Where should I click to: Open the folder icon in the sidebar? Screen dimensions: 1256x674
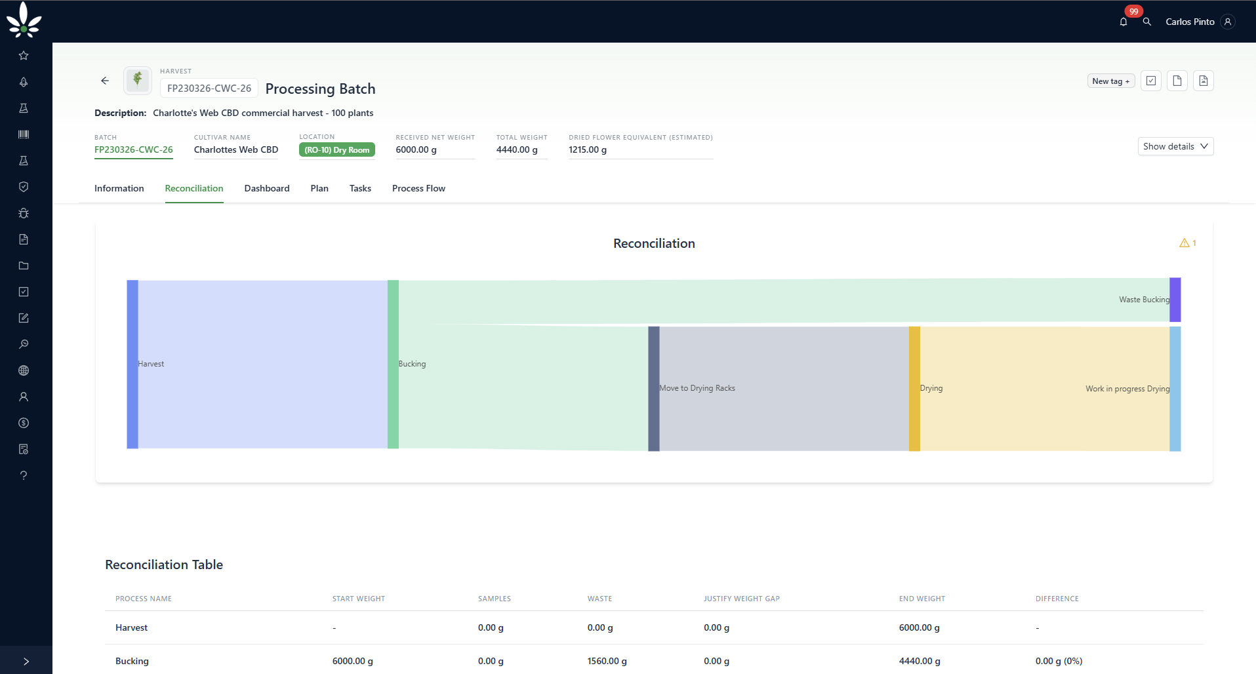coord(24,266)
